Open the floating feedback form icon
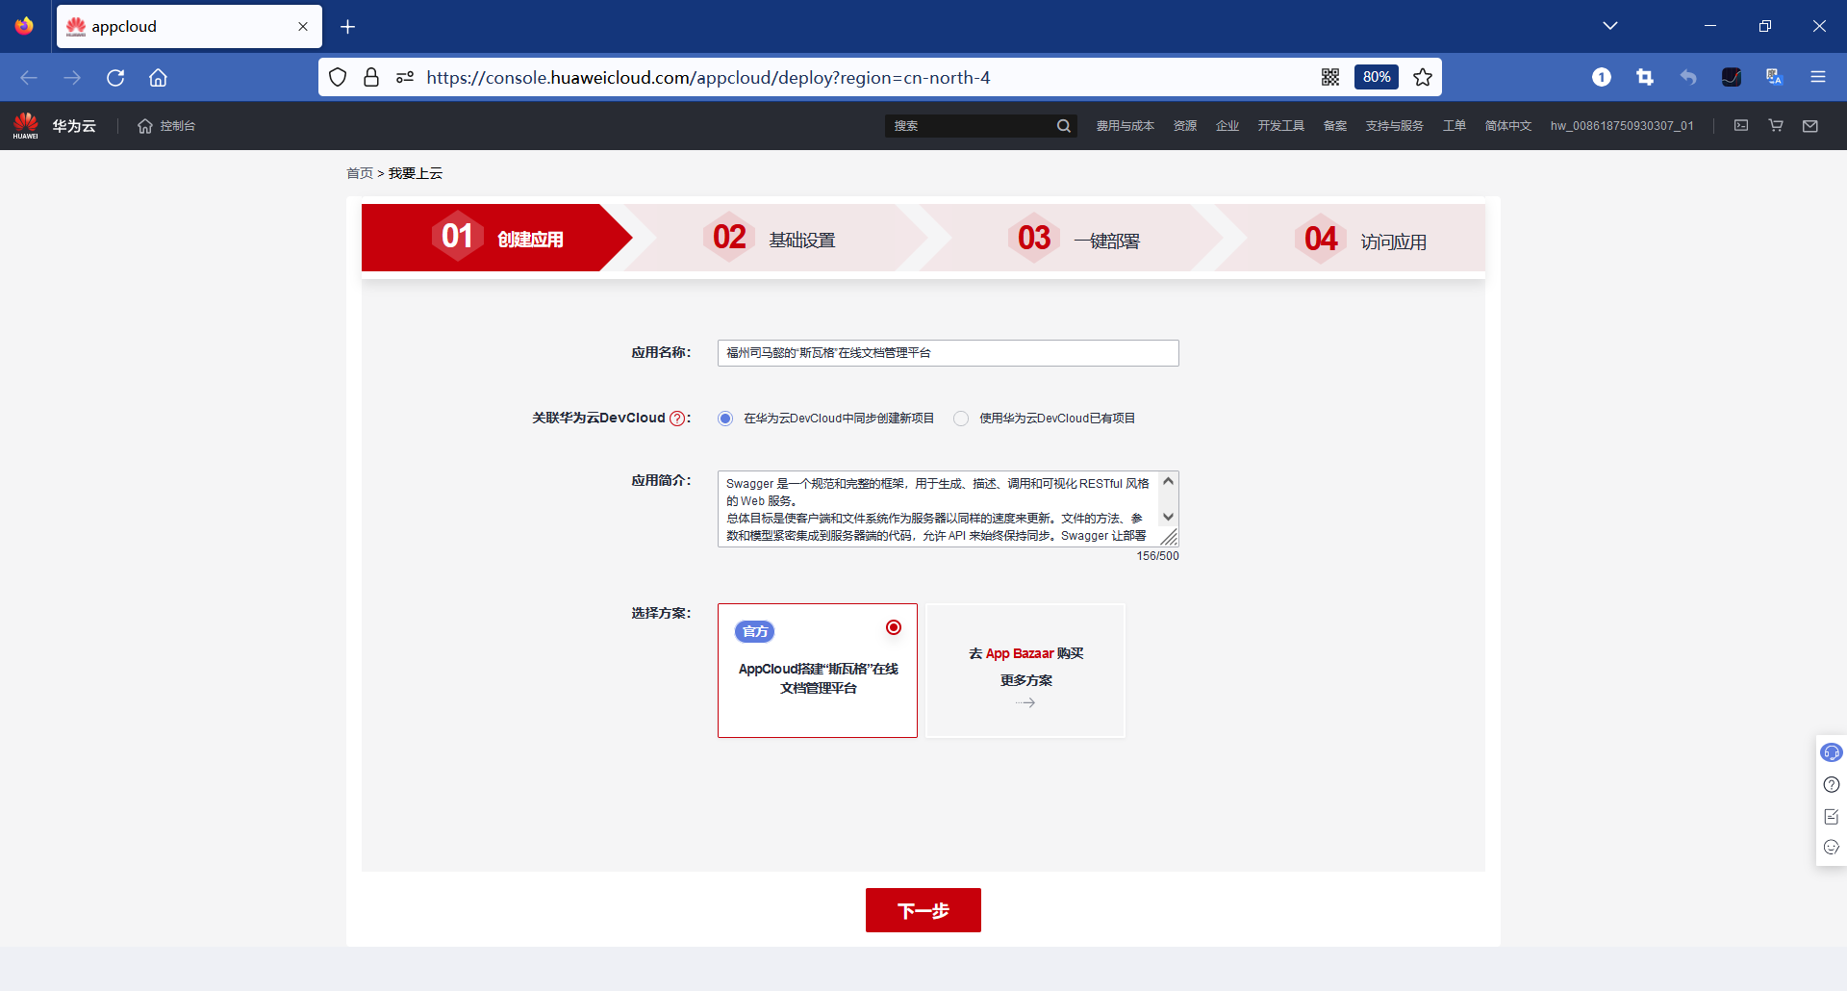Screen dimensions: 1847x991 pyautogui.click(x=1832, y=817)
